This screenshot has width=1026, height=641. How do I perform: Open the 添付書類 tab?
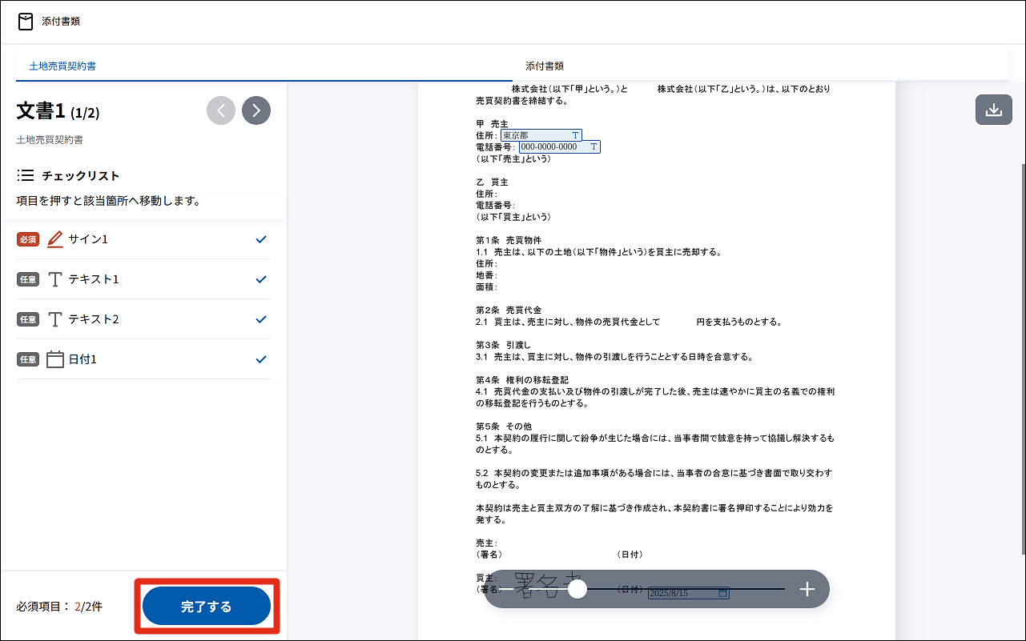tap(545, 66)
